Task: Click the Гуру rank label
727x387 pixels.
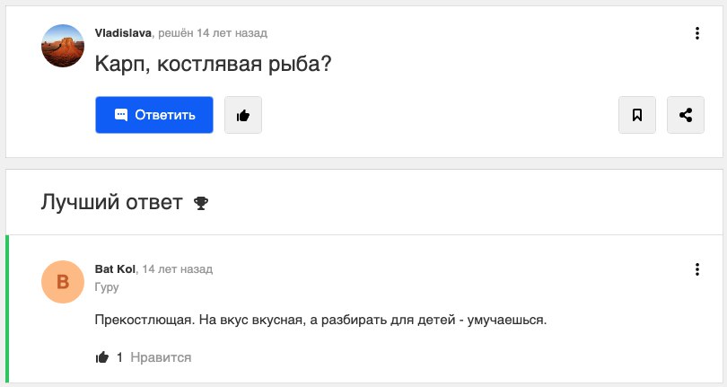Action: point(107,287)
